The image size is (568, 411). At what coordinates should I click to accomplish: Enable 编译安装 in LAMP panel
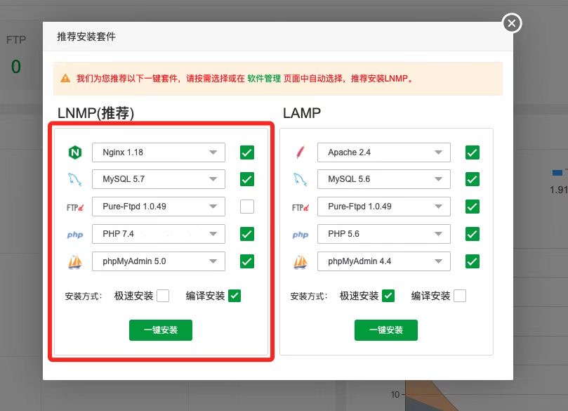pyautogui.click(x=460, y=296)
